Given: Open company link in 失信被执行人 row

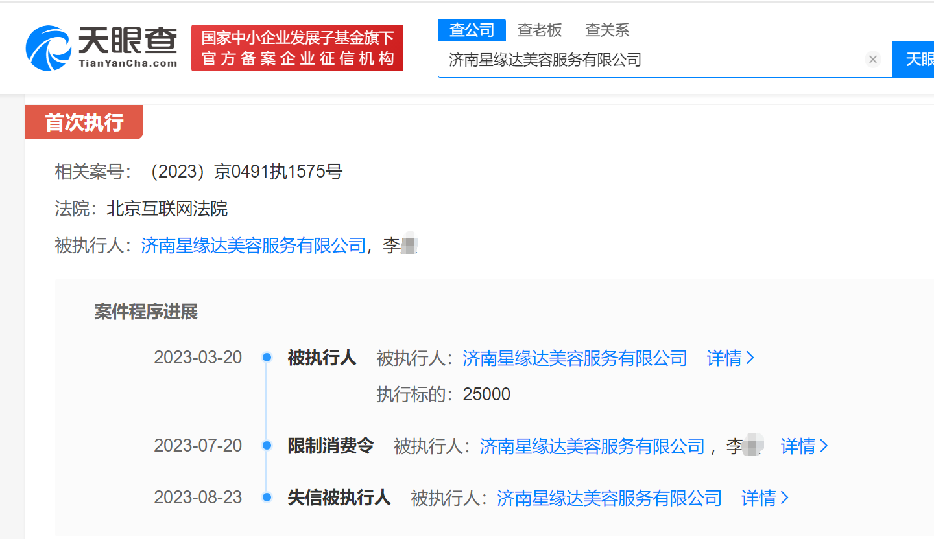Looking at the screenshot, I should [x=609, y=498].
